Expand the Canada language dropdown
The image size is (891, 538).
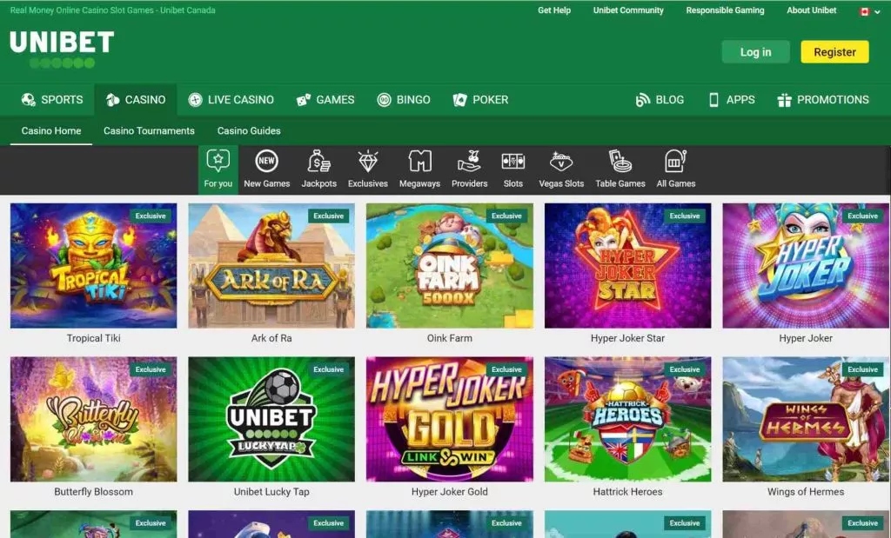click(868, 12)
